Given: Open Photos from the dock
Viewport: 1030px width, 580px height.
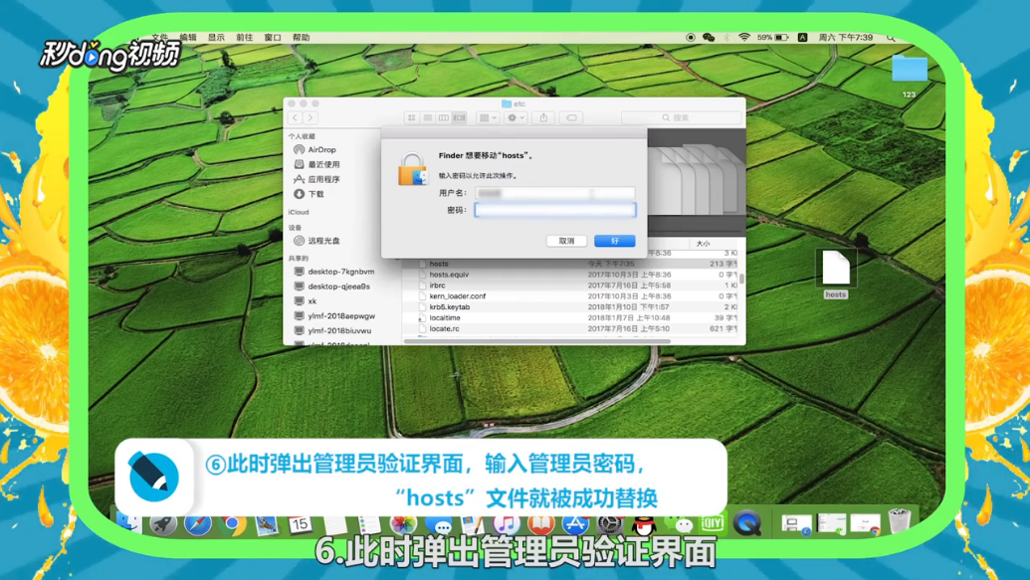Looking at the screenshot, I should coord(403,524).
